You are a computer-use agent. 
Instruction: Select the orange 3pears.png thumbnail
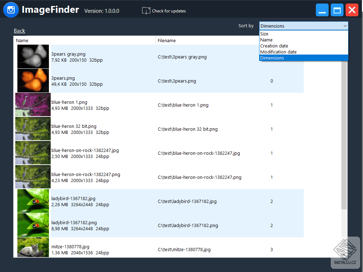[33, 81]
